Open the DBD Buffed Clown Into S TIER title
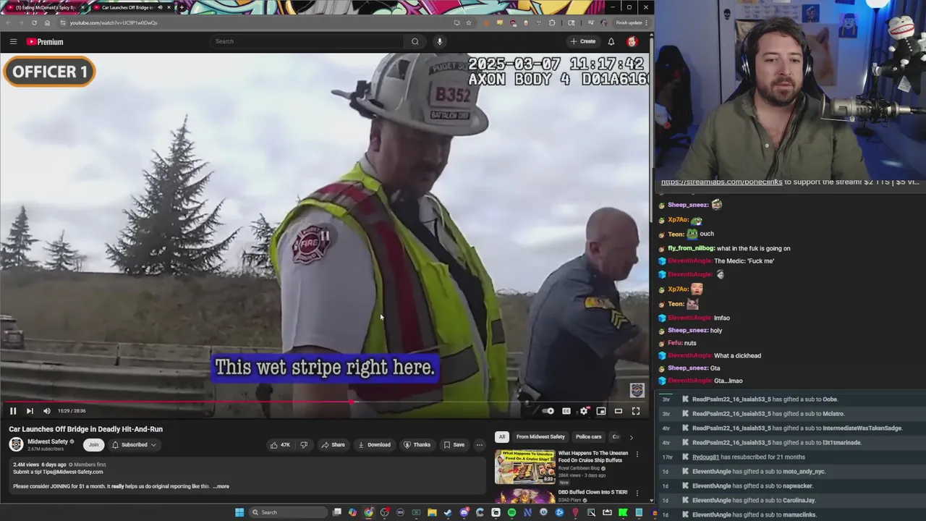Image resolution: width=926 pixels, height=521 pixels. (592, 492)
